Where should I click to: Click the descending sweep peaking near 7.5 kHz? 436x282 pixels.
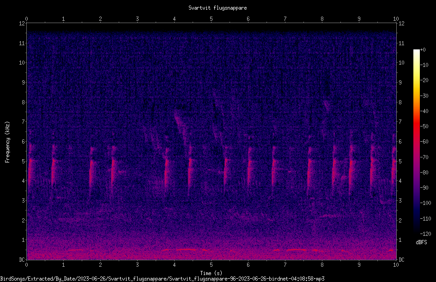click(181, 127)
